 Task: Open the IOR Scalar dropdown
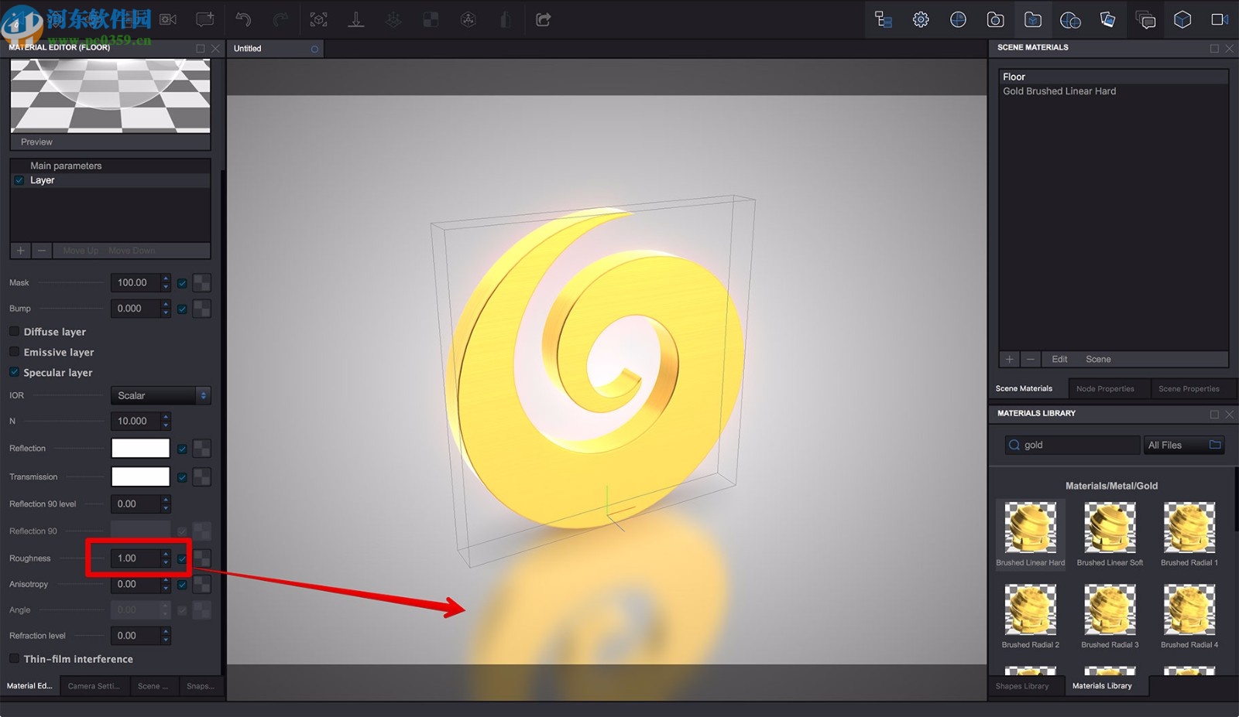click(160, 395)
